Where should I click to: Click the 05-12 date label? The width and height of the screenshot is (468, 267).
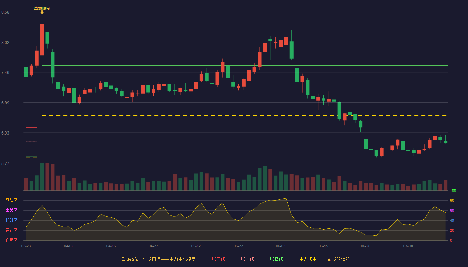point(196,246)
